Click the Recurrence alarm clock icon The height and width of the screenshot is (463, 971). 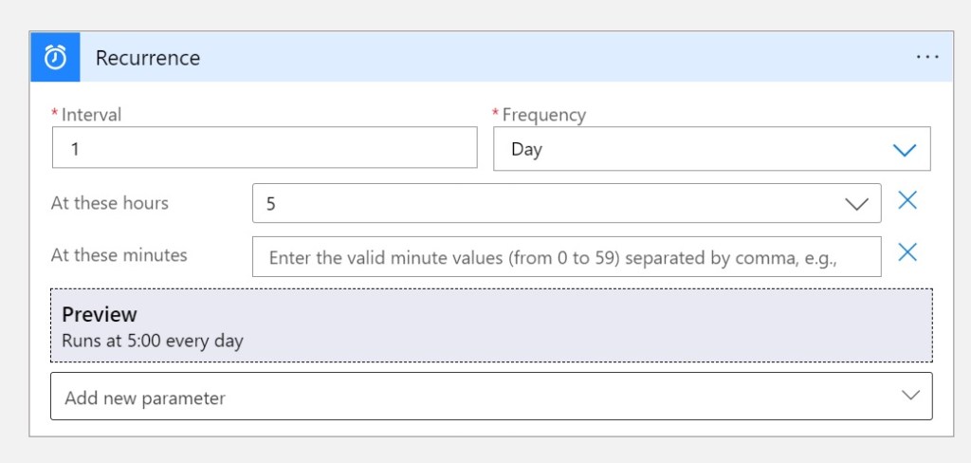point(55,58)
